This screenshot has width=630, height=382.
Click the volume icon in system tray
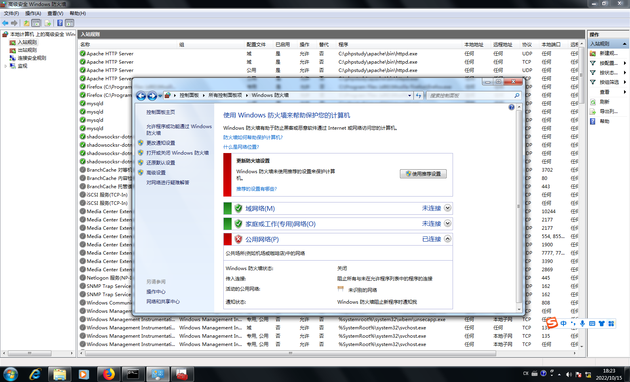point(569,374)
